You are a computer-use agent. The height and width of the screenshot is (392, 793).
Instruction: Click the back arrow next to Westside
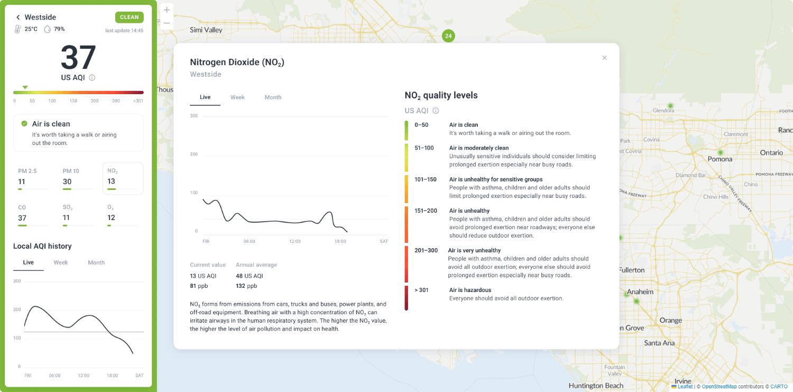(18, 17)
